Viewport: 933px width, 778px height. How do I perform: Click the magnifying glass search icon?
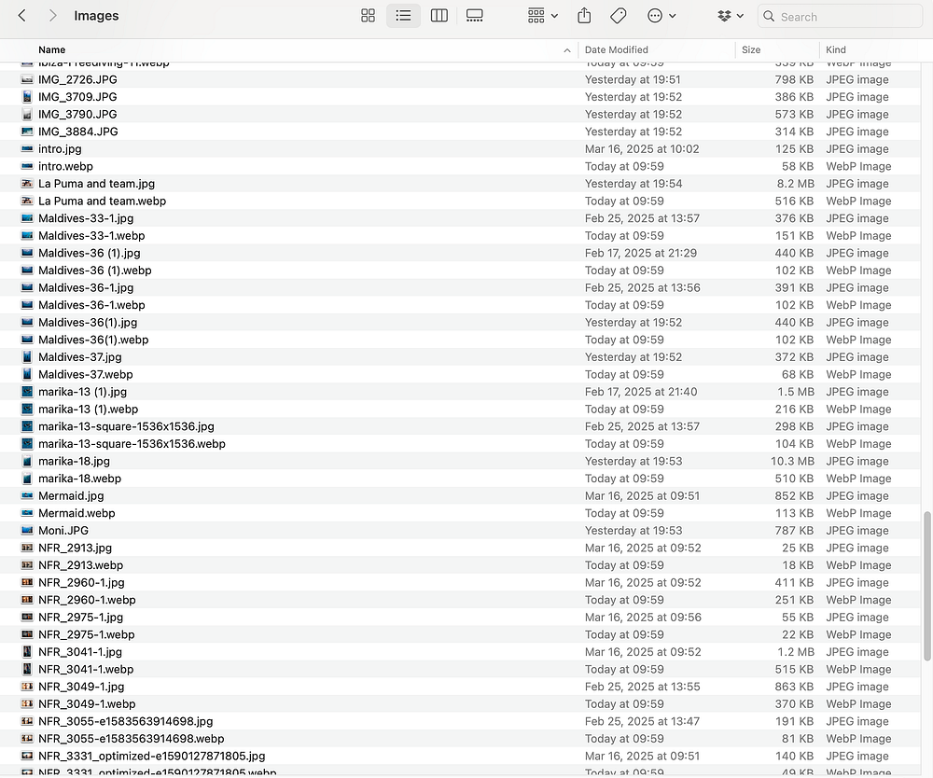point(769,17)
